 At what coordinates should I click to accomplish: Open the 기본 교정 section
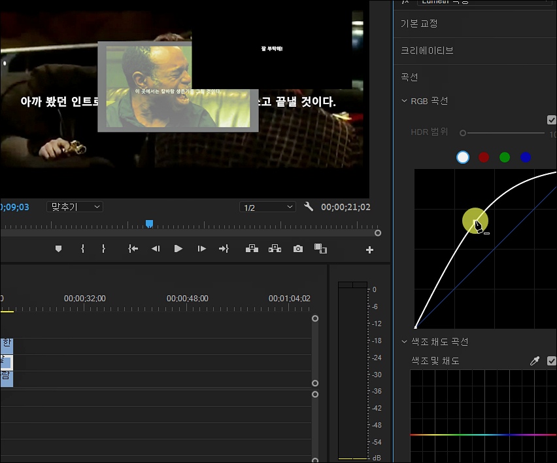419,24
